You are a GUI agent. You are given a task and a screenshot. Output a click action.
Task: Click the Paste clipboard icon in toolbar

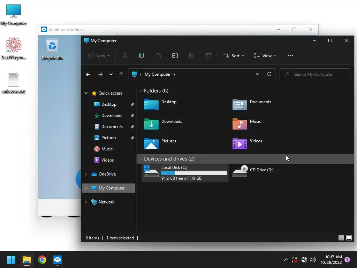pyautogui.click(x=158, y=55)
